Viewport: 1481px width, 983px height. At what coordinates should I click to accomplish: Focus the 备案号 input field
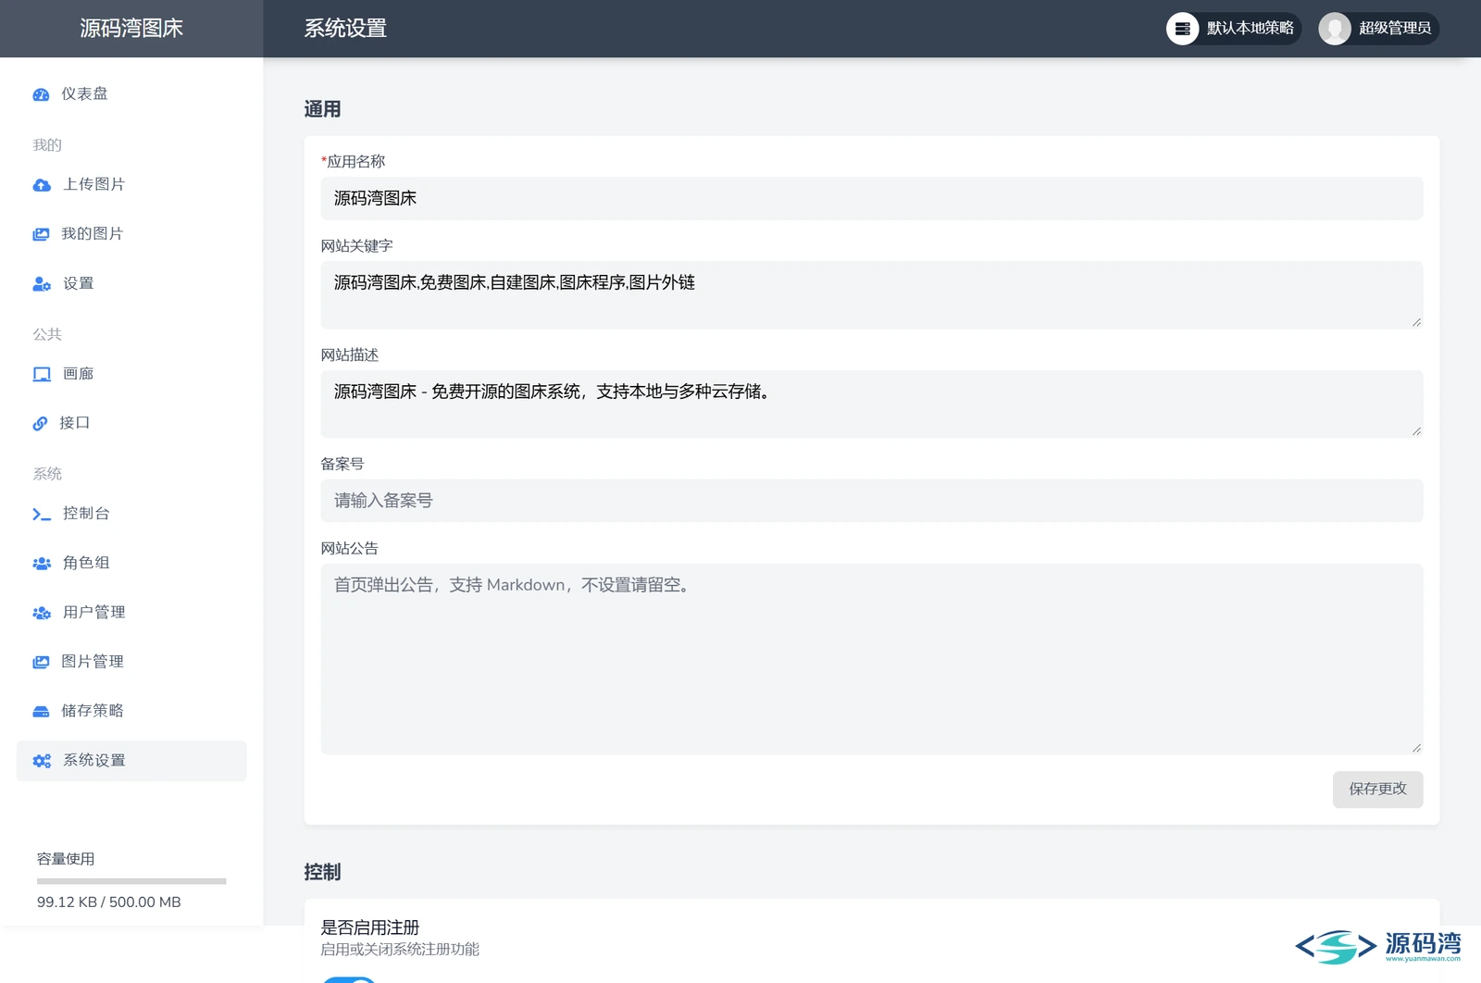[872, 501]
